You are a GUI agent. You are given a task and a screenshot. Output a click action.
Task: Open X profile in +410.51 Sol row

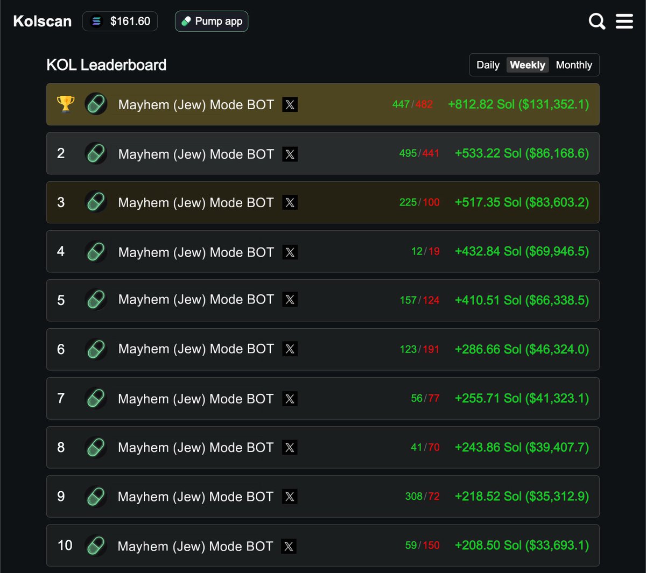click(x=290, y=300)
